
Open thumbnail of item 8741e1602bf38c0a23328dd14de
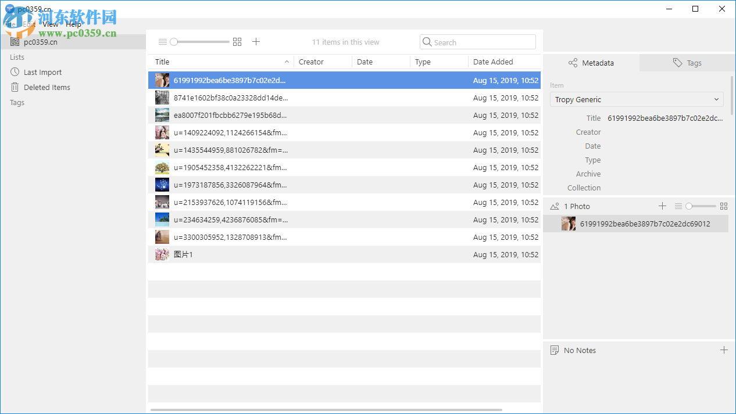(162, 98)
